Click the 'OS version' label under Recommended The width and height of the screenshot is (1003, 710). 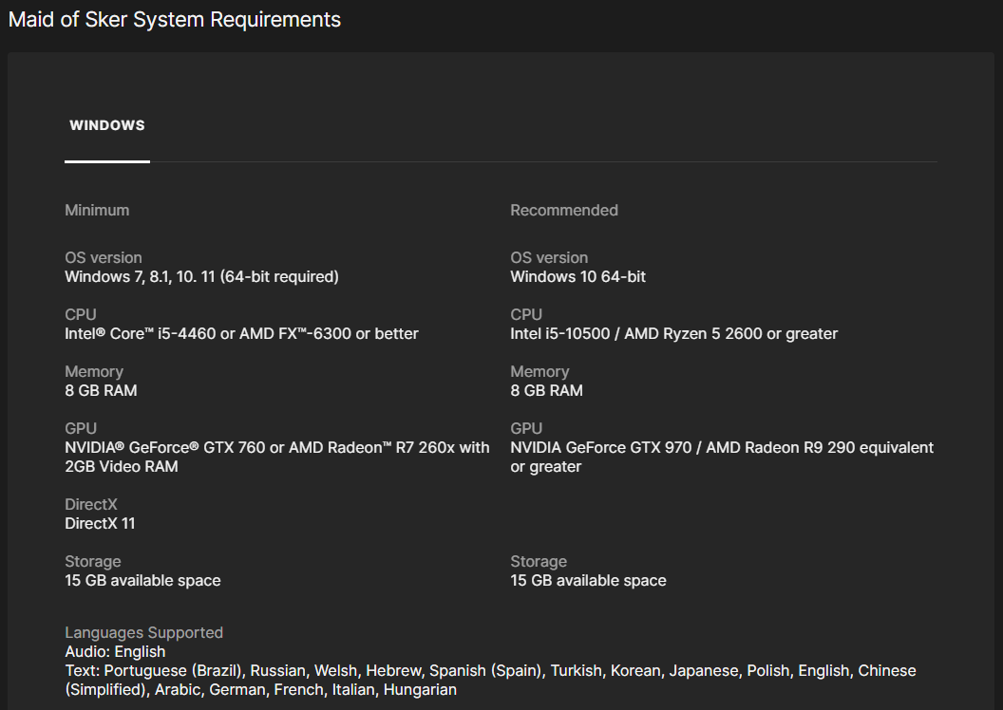(x=549, y=257)
